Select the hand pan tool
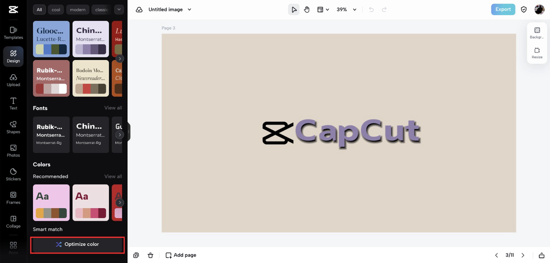The width and height of the screenshot is (550, 263). [x=307, y=9]
